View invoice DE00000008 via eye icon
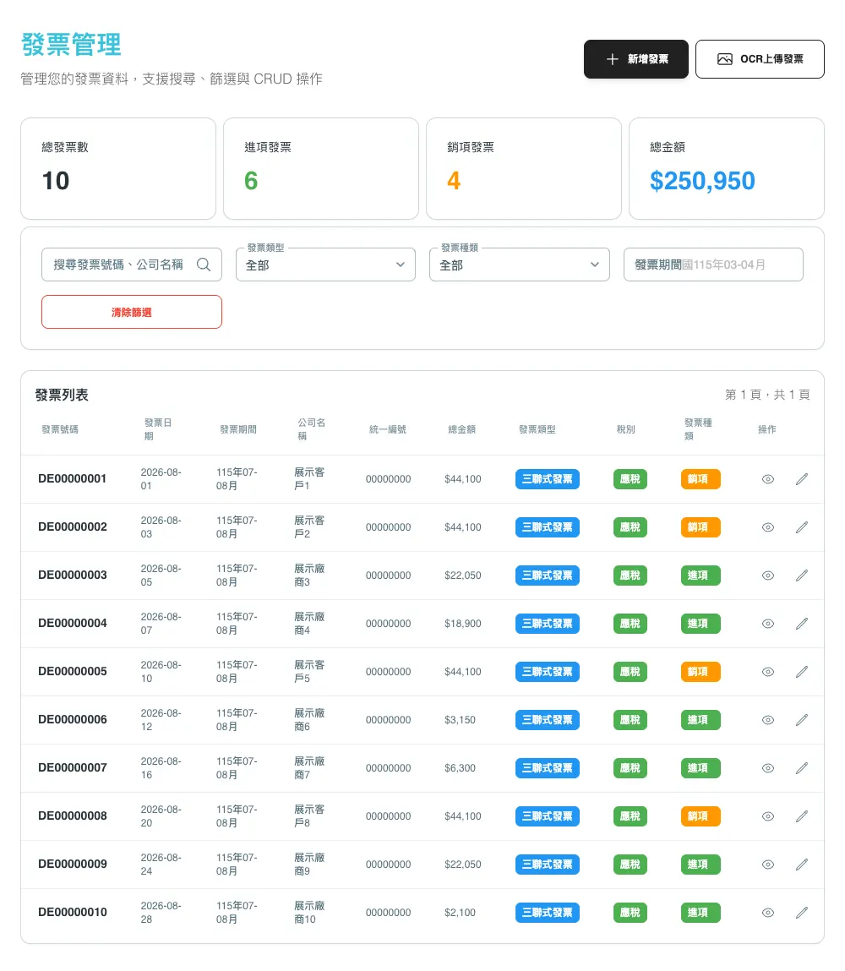 click(x=767, y=816)
